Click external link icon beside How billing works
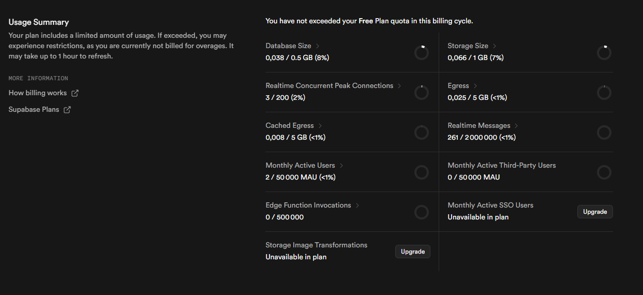 75,93
